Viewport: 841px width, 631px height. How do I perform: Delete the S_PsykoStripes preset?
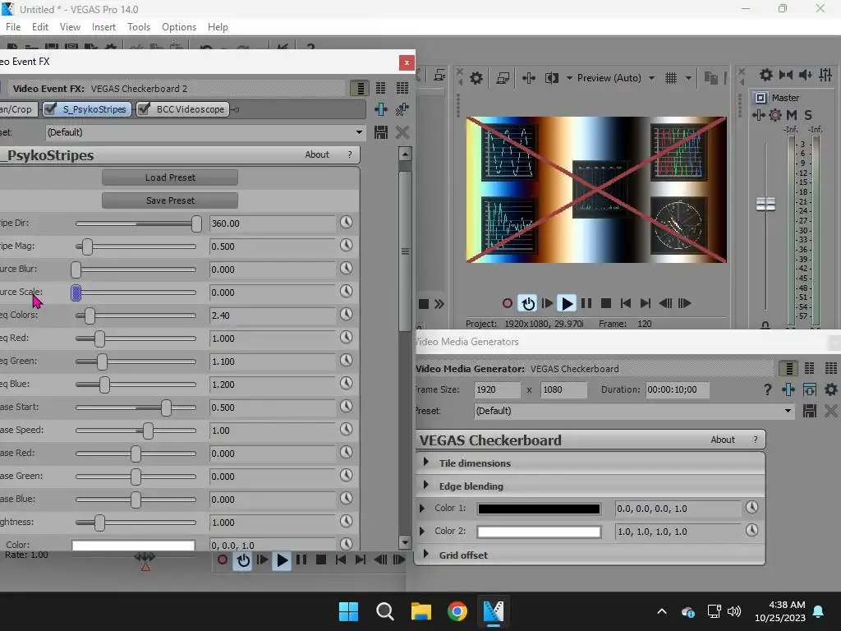coord(402,132)
